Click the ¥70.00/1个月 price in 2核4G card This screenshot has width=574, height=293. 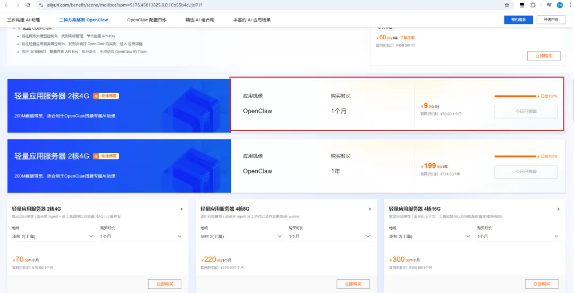(26, 259)
